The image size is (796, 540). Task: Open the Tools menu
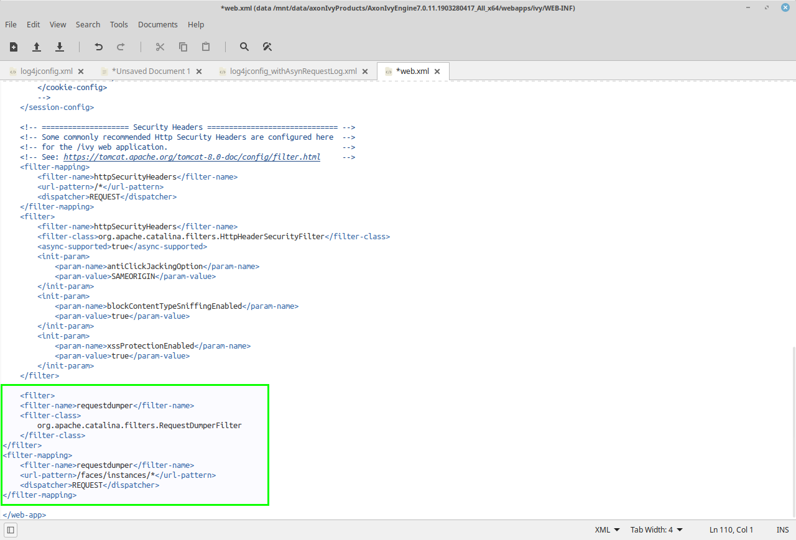pyautogui.click(x=119, y=24)
